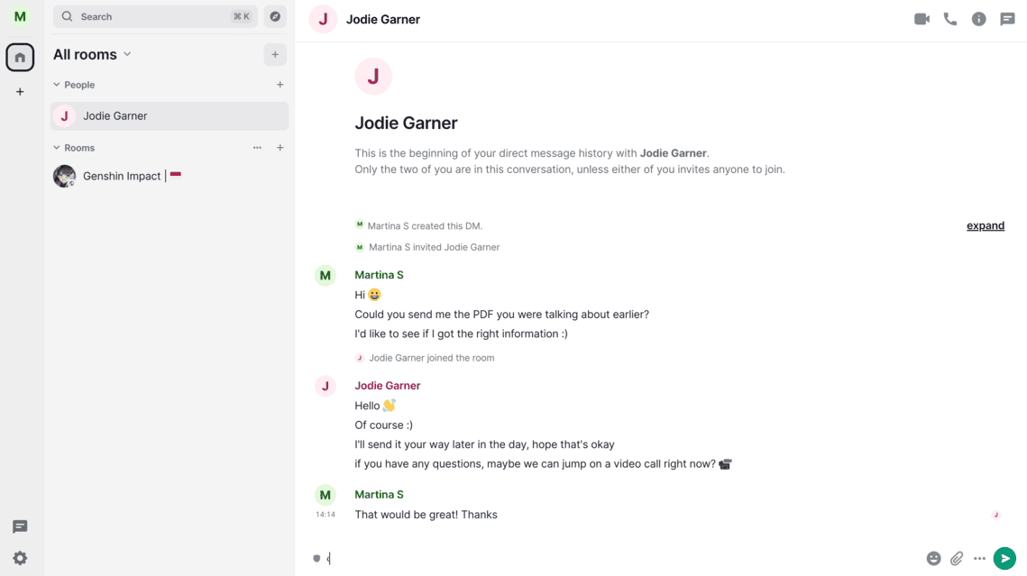Open room info panel

pos(978,19)
